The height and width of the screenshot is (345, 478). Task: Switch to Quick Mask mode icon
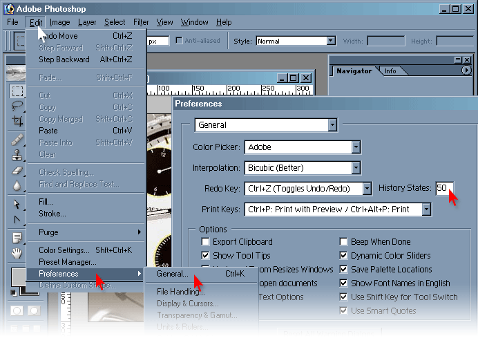[x=34, y=310]
